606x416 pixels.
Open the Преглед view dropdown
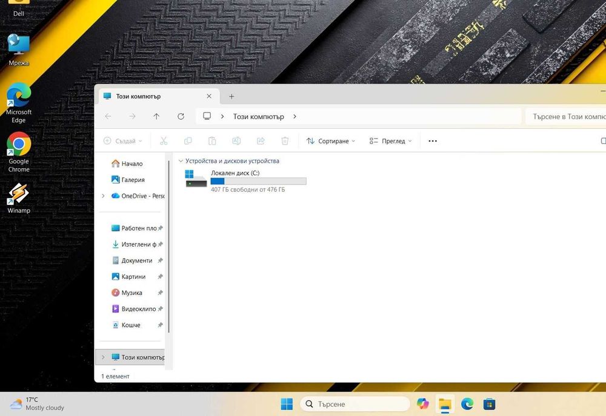[390, 141]
